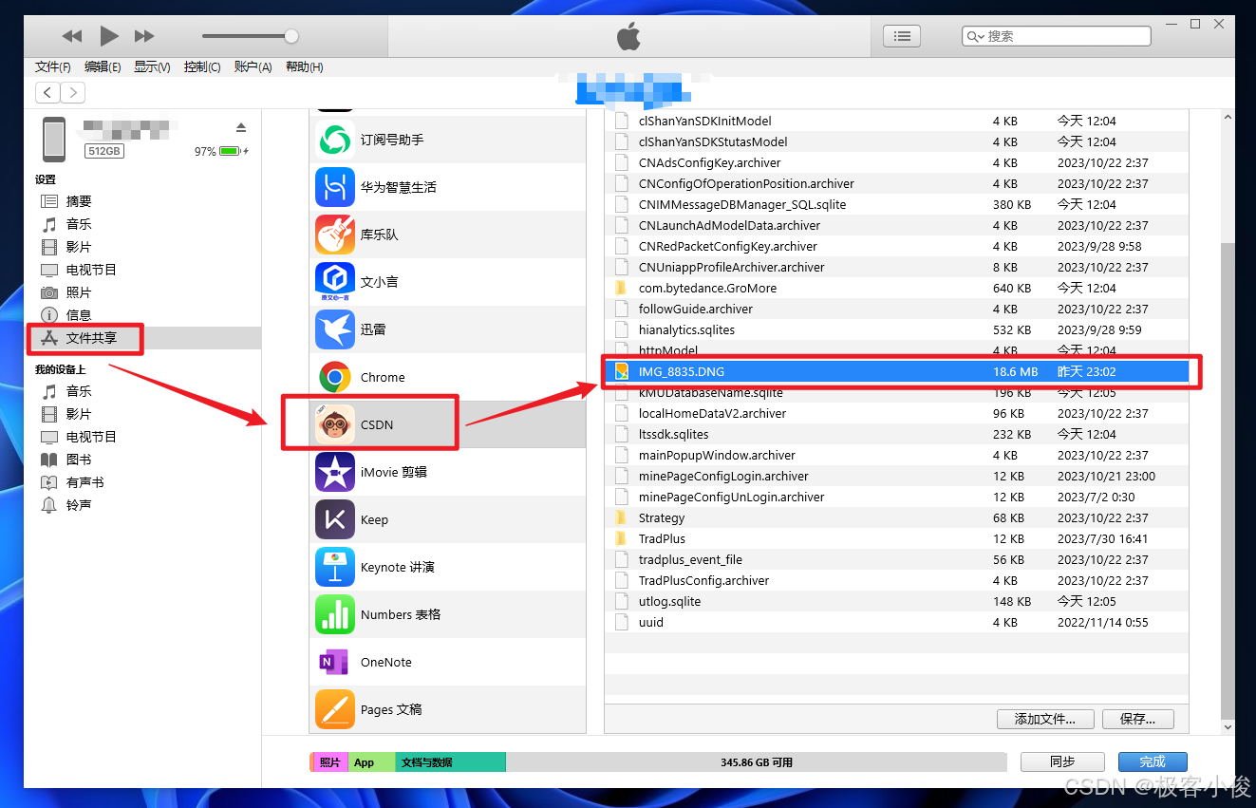Select the OneNote app icon
The width and height of the screenshot is (1256, 808).
pos(335,662)
